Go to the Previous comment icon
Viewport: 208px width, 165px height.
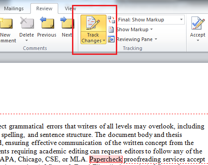(x=47, y=23)
